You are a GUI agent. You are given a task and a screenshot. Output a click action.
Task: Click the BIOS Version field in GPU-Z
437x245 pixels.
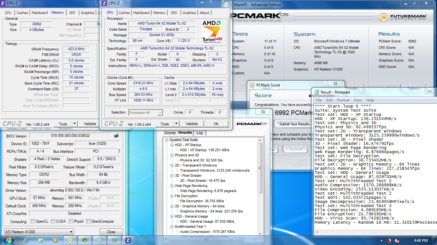tap(70, 136)
